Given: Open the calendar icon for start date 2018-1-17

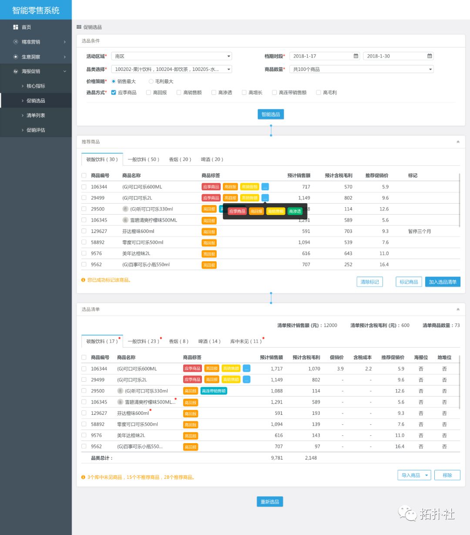Looking at the screenshot, I should [x=356, y=56].
